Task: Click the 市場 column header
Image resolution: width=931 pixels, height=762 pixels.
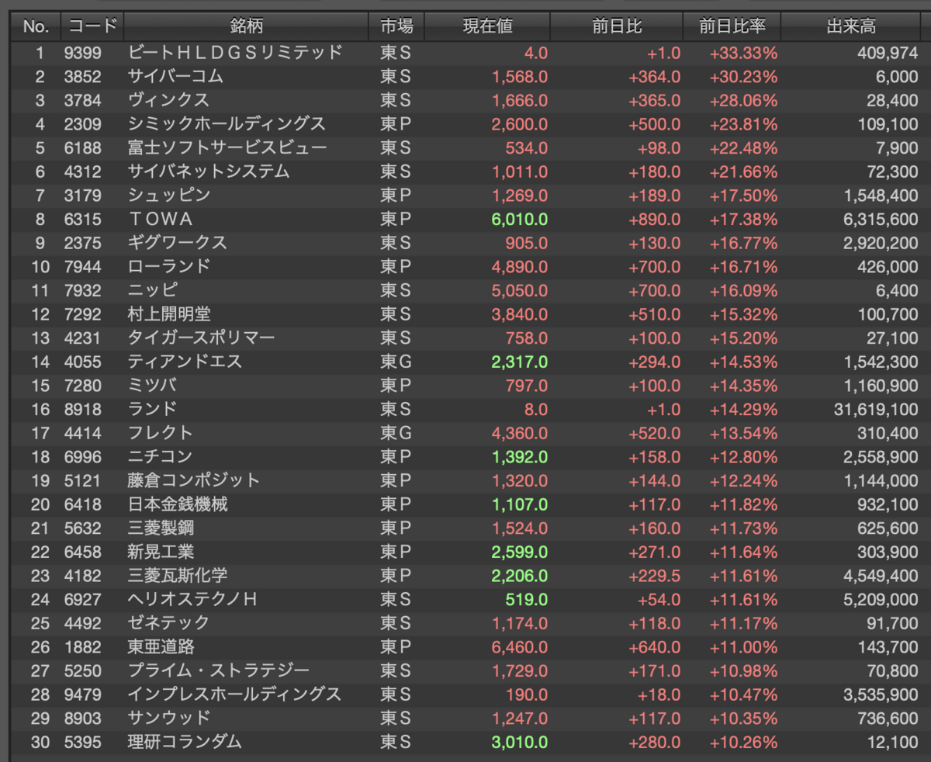Action: 397,26
